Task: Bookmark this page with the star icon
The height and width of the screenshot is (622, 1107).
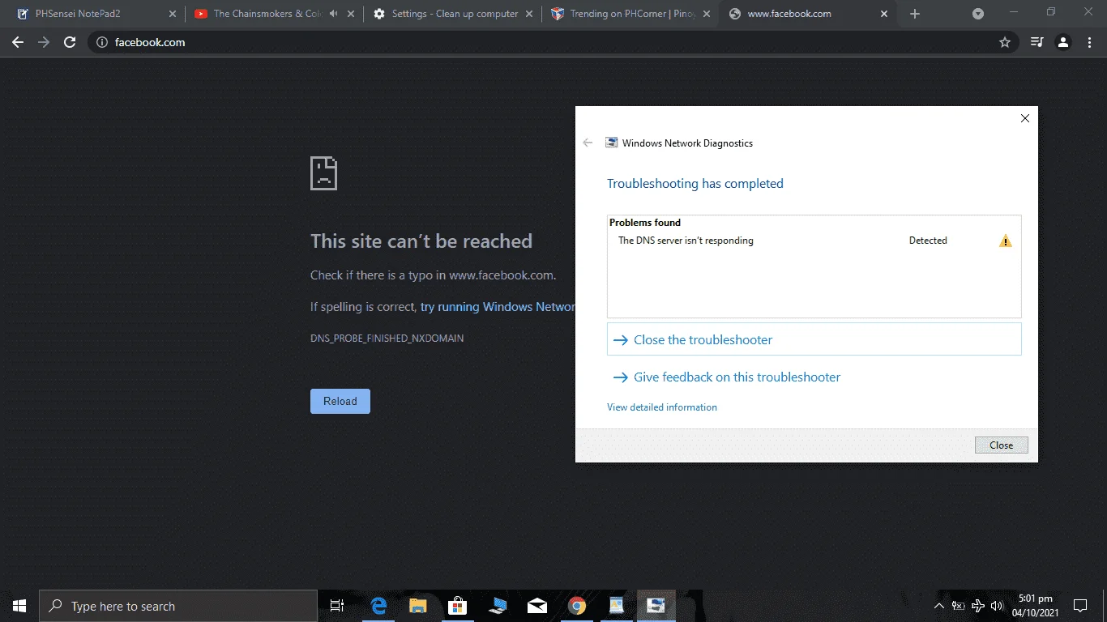Action: click(1005, 42)
